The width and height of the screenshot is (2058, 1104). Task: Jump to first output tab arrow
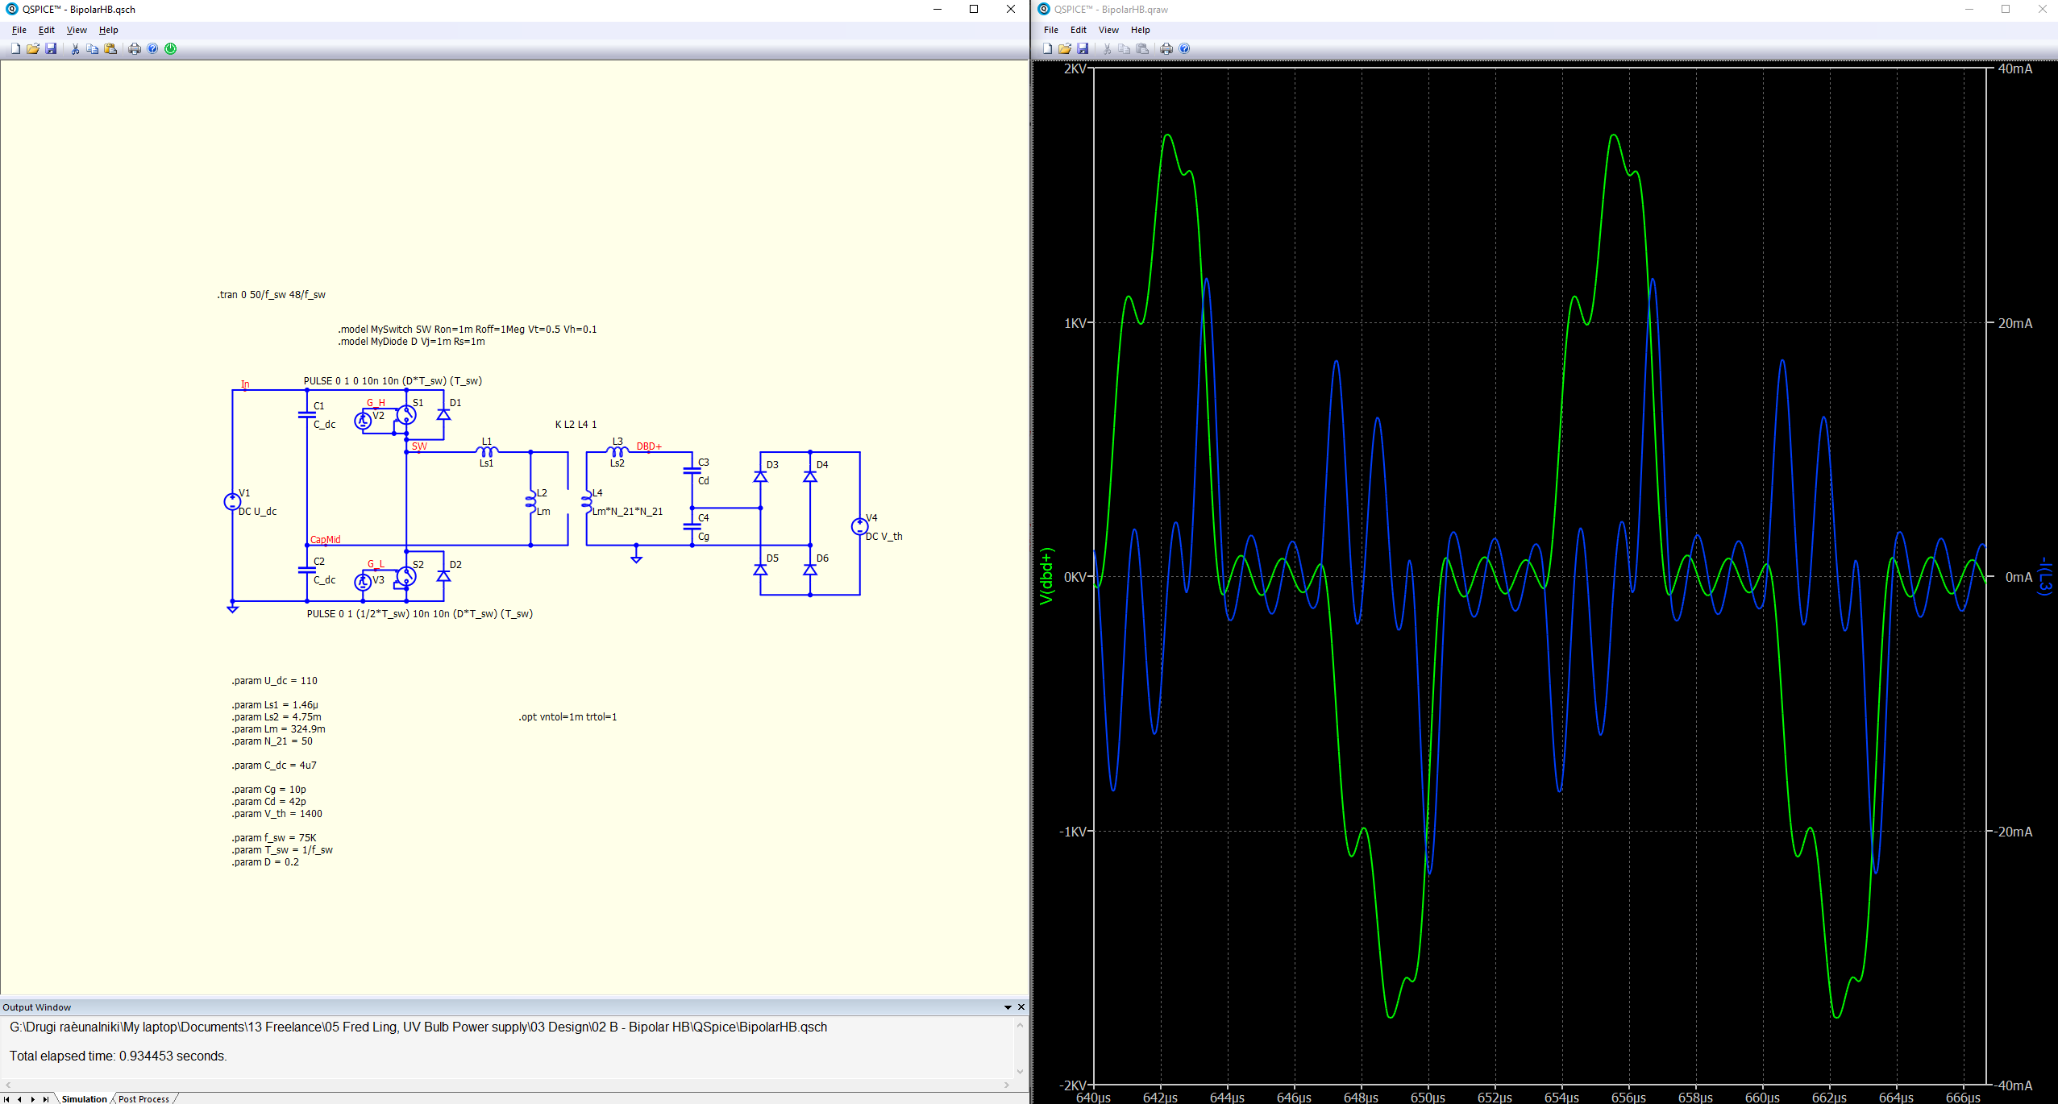click(6, 1099)
